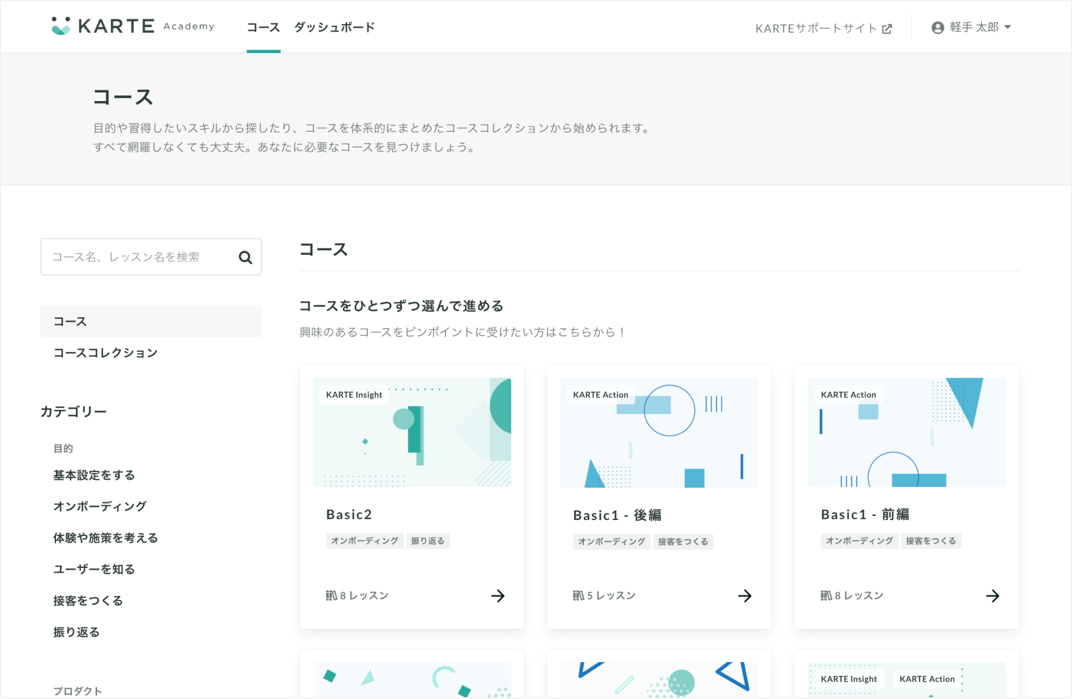This screenshot has height=699, width=1072.
Task: Open the Basic1 - 後編 course thumbnail
Action: 659,433
